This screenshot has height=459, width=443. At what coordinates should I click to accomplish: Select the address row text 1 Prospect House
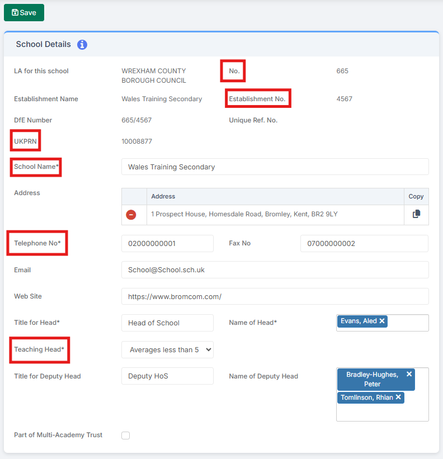(x=244, y=214)
